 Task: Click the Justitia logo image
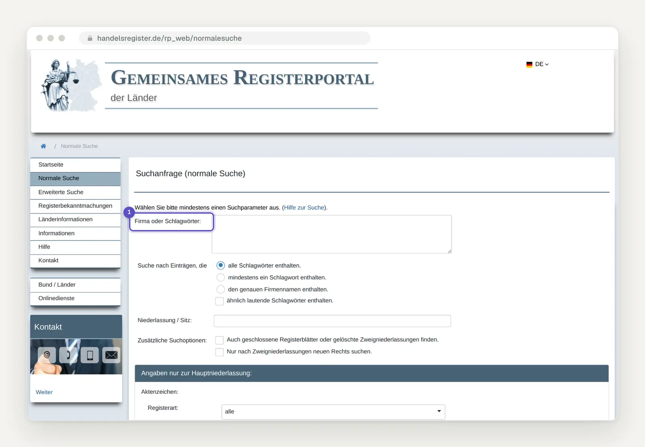[x=71, y=85]
